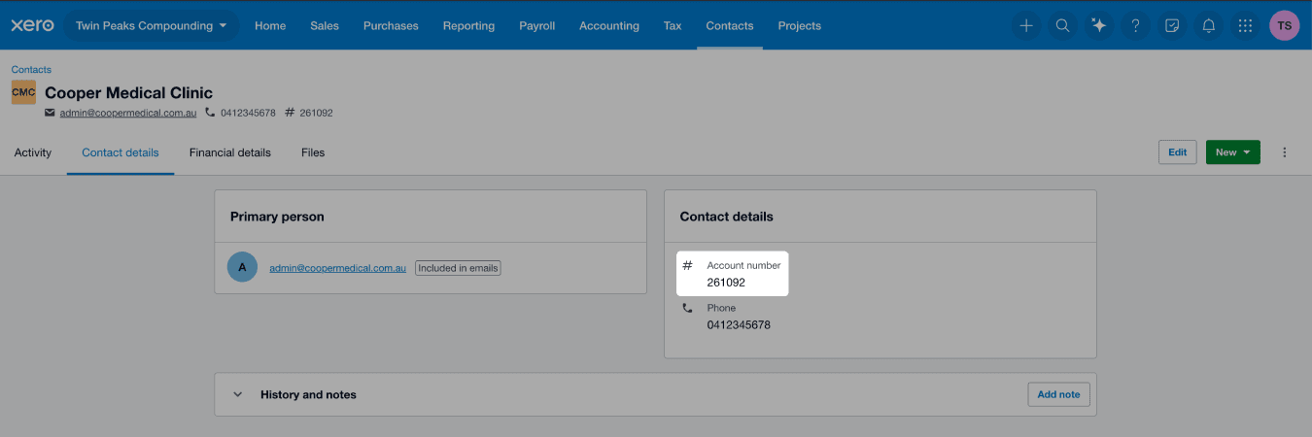Follow the Contacts breadcrumb link
This screenshot has height=437, width=1312.
(x=31, y=70)
